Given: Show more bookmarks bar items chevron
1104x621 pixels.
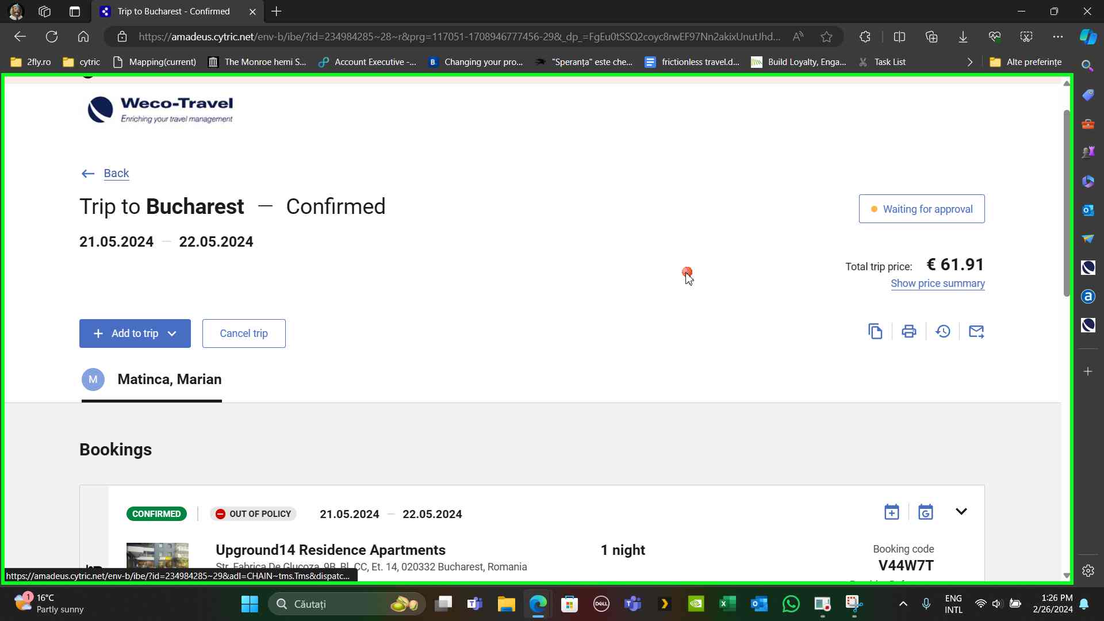Looking at the screenshot, I should click(x=970, y=62).
